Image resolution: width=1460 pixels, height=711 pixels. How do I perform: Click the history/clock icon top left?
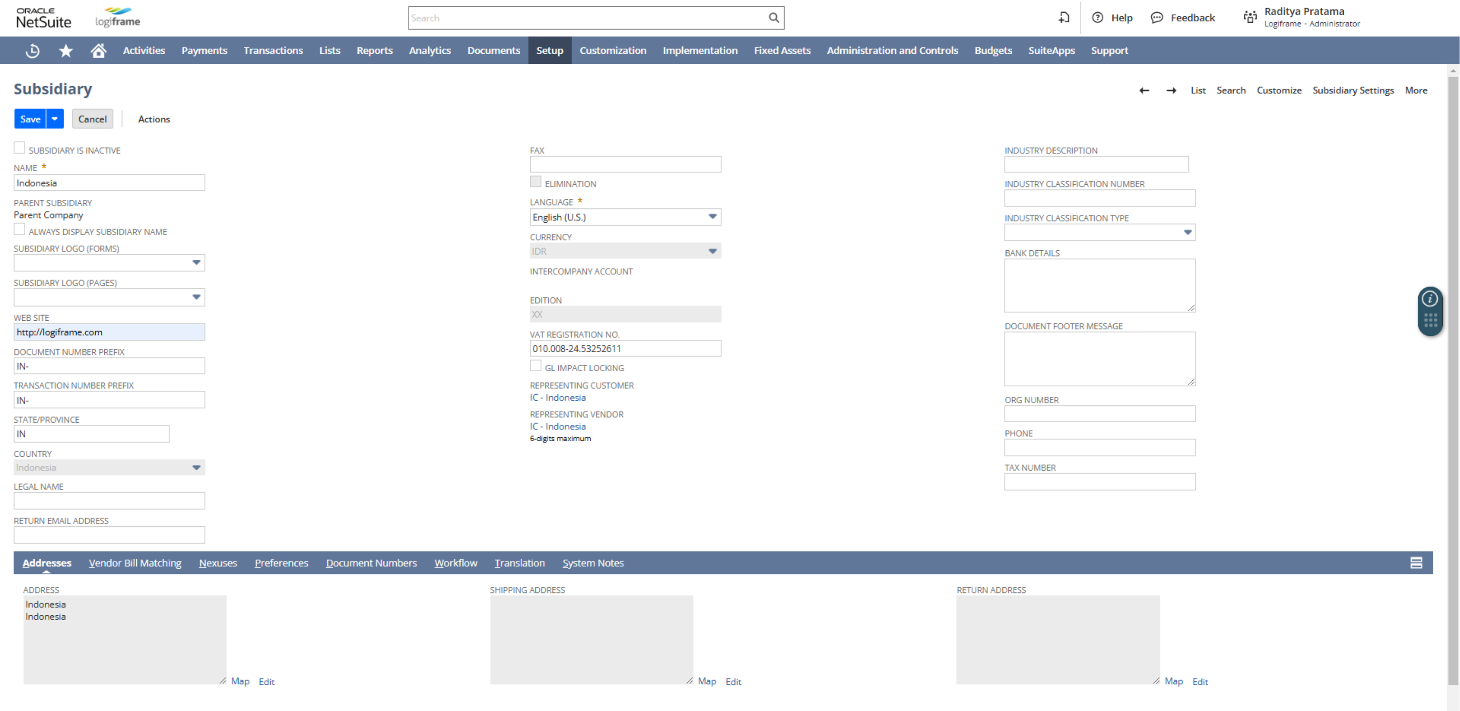(32, 50)
